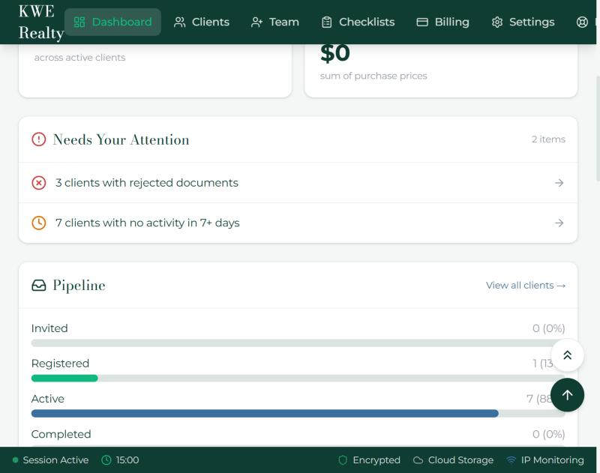Click 'sum of purchase prices' caption
The image size is (600, 473).
[x=373, y=76]
